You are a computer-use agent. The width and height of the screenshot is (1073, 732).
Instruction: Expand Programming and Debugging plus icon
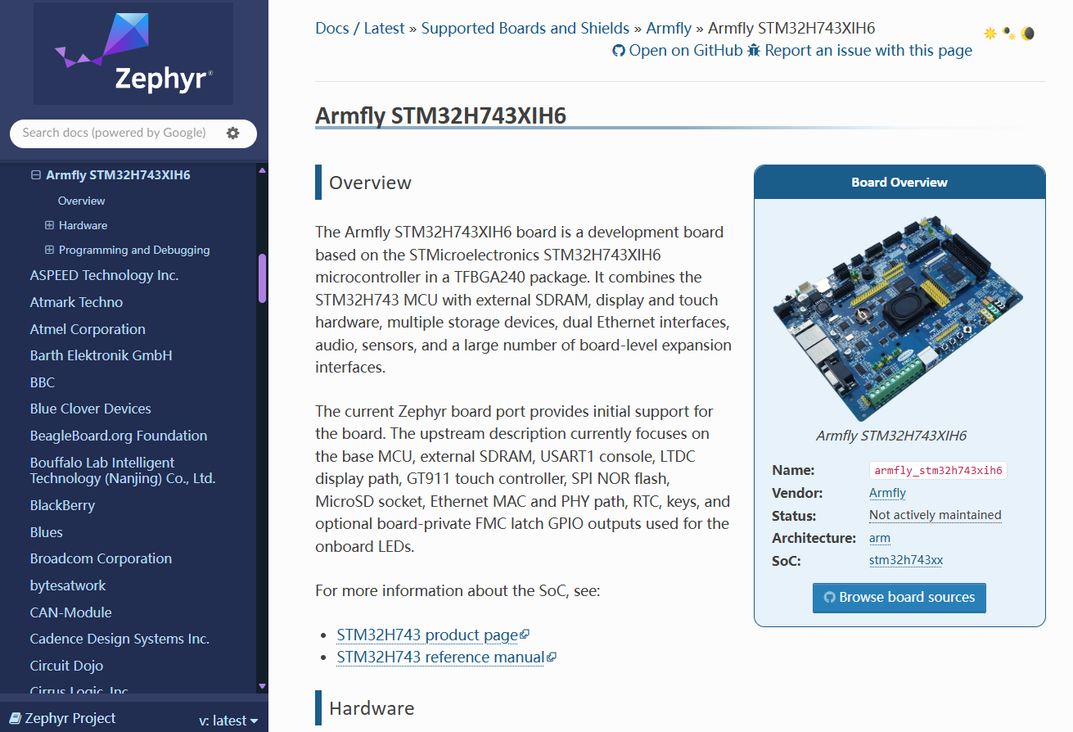tap(49, 250)
